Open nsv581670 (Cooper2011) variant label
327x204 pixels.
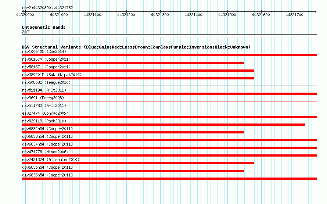point(46,59)
